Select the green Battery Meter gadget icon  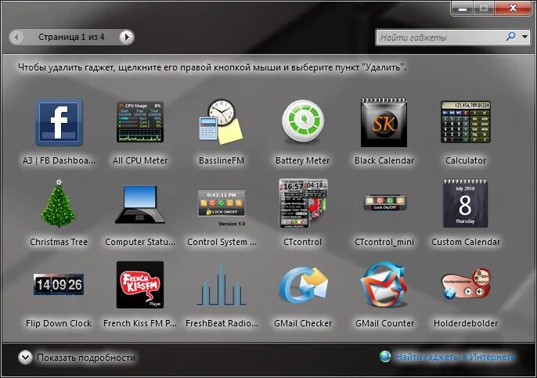click(303, 121)
